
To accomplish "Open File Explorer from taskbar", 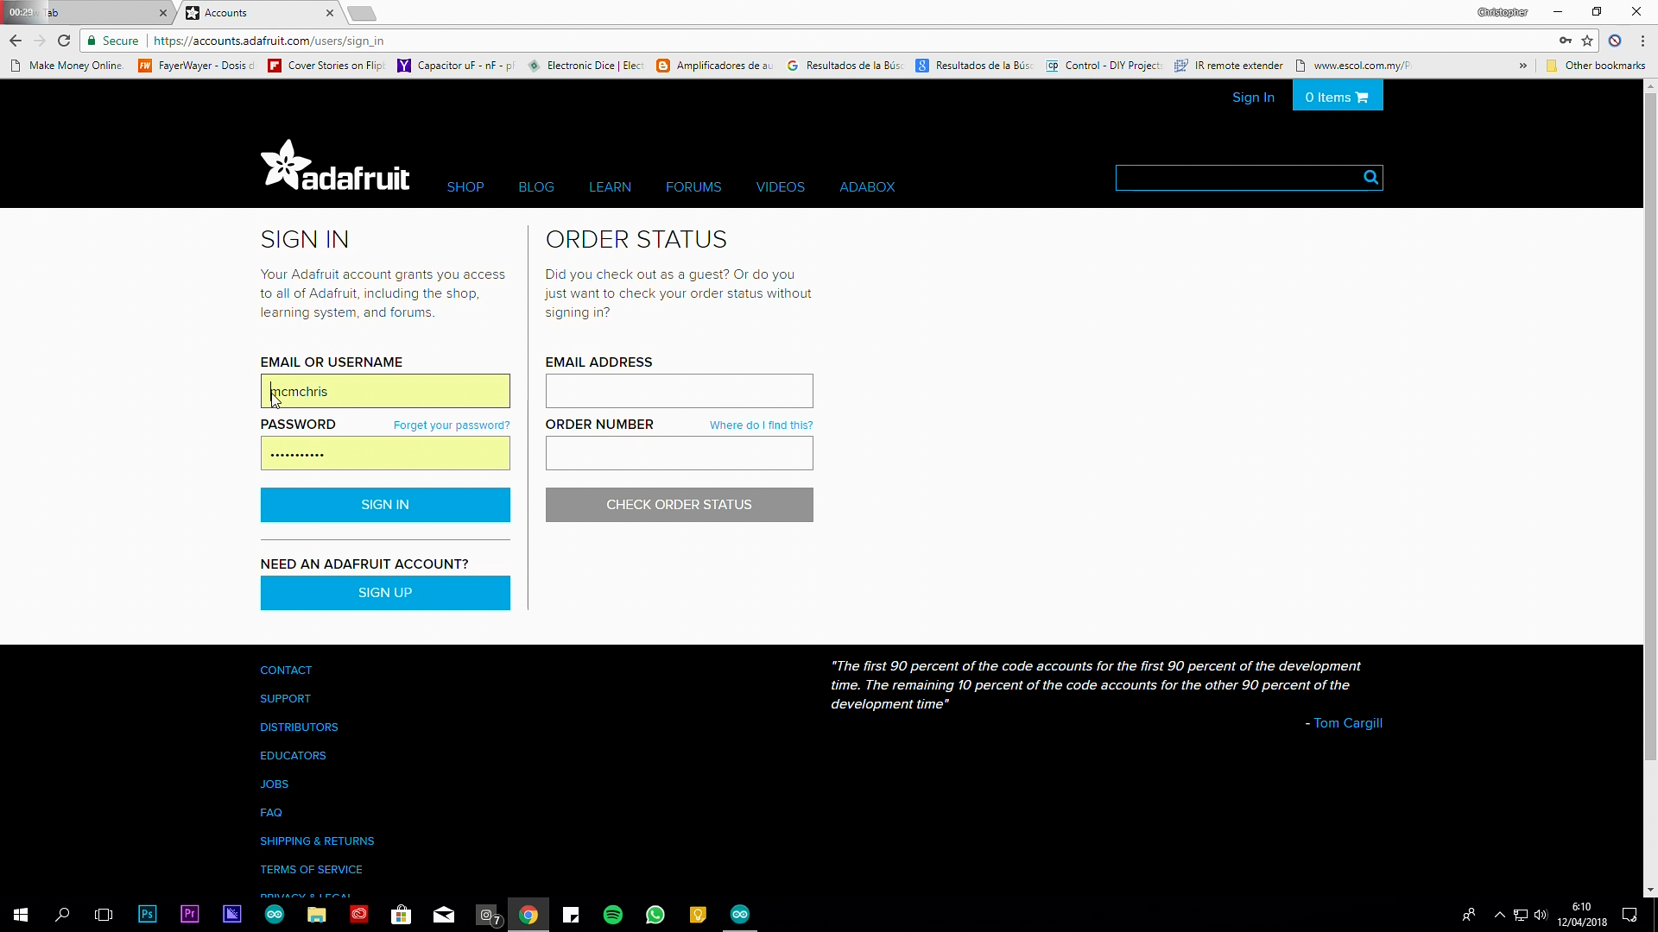I will pos(317,915).
